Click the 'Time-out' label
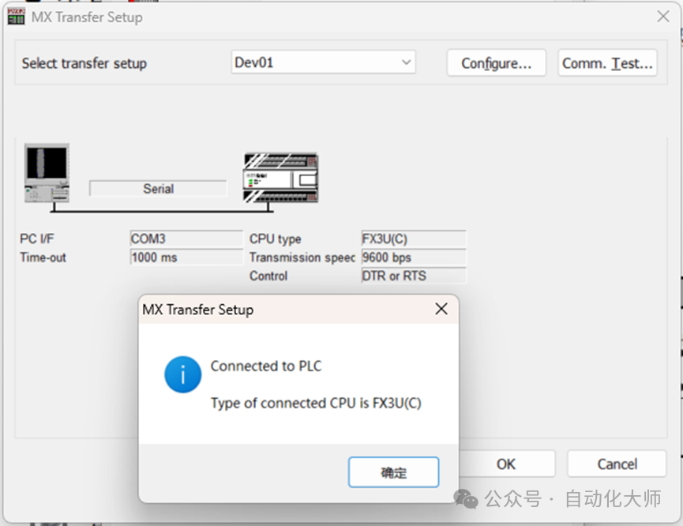Viewport: 683px width, 526px height. click(x=43, y=257)
